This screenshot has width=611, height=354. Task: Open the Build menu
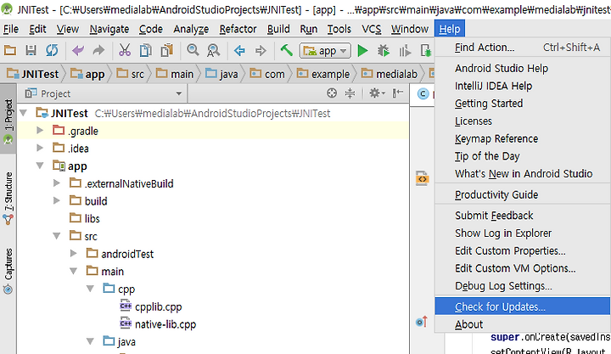pyautogui.click(x=278, y=29)
